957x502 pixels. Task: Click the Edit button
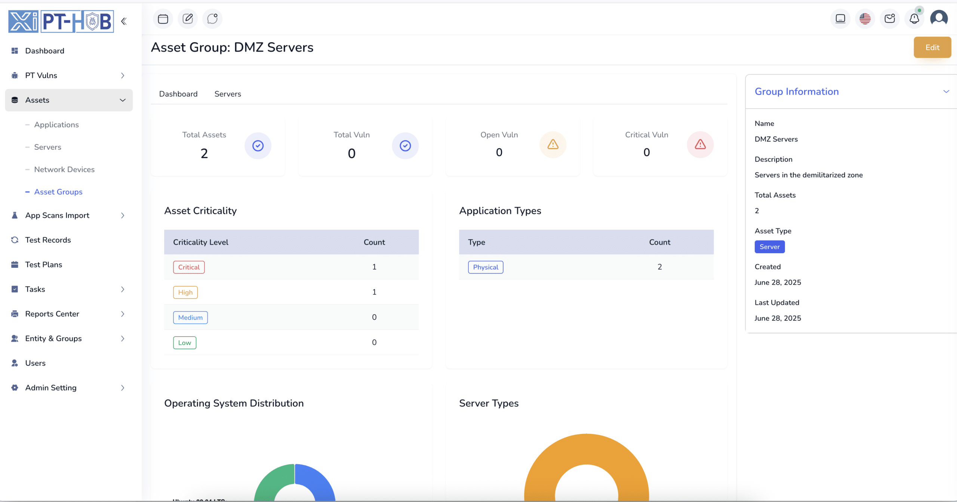[932, 47]
